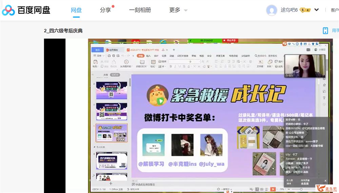Image resolution: width=339 pixels, height=193 pixels.
Task: Click the user avatar picture
Action: [272, 10]
